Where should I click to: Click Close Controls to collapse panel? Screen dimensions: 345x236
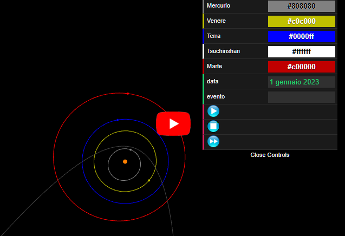(270, 155)
